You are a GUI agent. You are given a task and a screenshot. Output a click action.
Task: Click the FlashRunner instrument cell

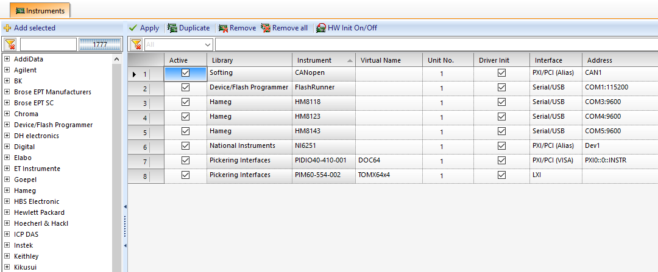click(x=324, y=88)
